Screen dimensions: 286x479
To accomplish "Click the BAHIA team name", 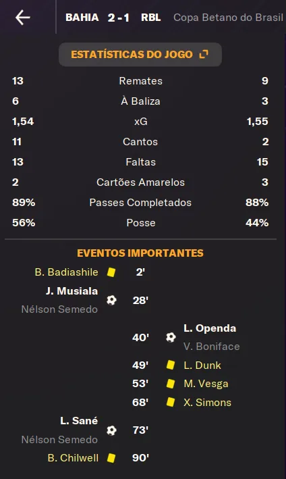I will pyautogui.click(x=82, y=18).
